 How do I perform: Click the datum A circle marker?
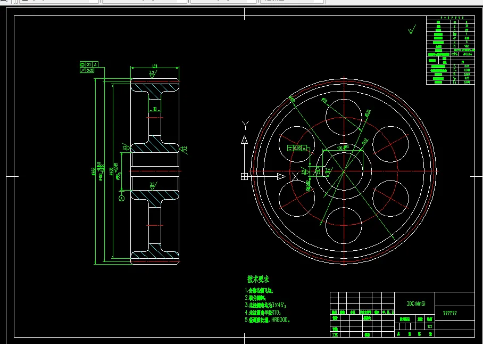[x=122, y=198]
